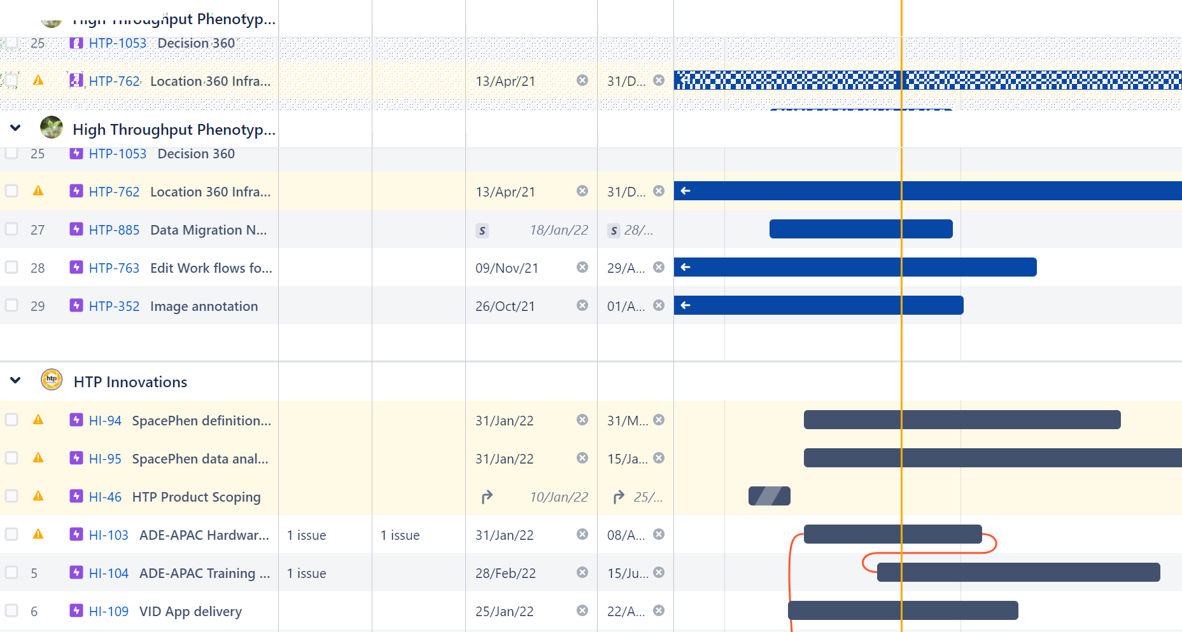Collapse the HTP Innovations group
This screenshot has width=1182, height=632.
click(x=15, y=380)
